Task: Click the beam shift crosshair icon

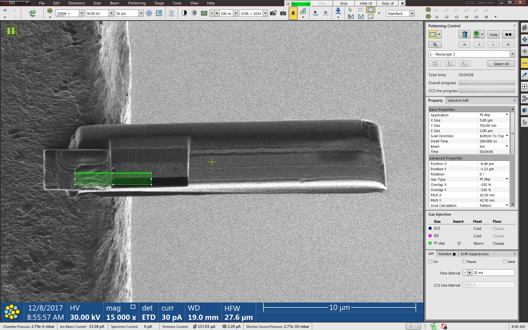Action: (149, 13)
